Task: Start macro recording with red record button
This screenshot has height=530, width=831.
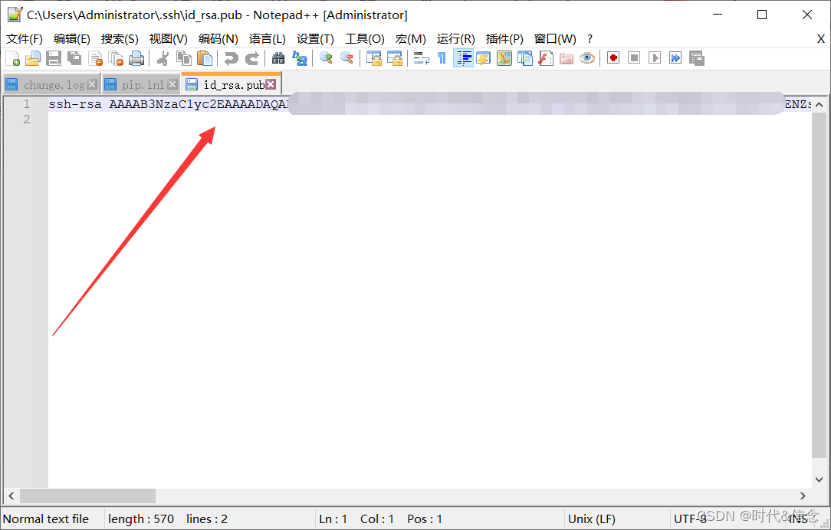Action: pos(613,58)
